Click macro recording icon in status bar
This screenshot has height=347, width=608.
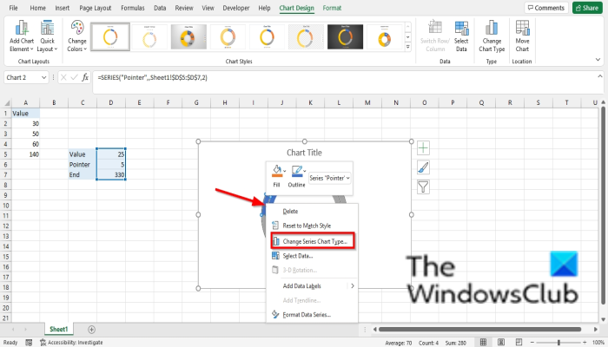click(x=29, y=343)
